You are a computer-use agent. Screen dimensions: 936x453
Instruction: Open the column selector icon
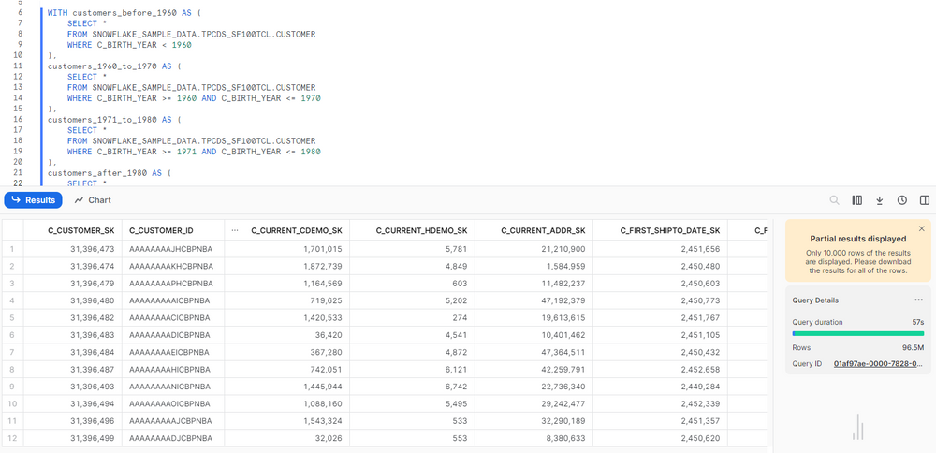[x=857, y=200]
